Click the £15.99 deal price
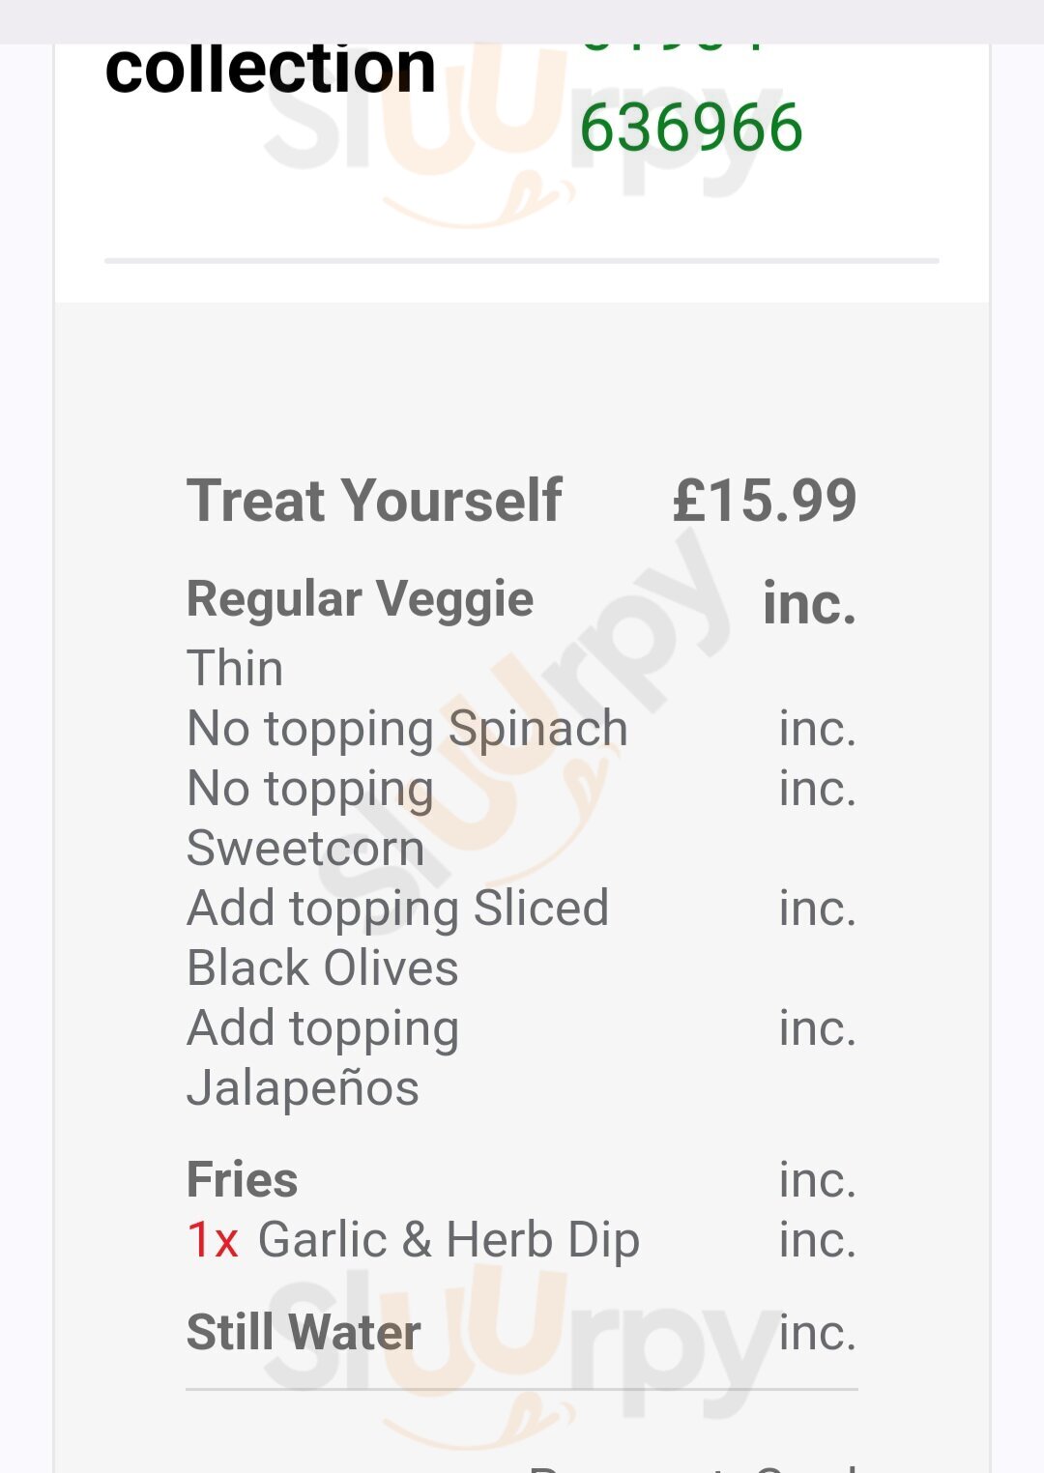The width and height of the screenshot is (1044, 1473). coord(764,501)
